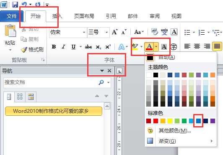Screen dimensions: 223x155
Task: Click the magnifier search icon in navigation
Action: [101, 82]
